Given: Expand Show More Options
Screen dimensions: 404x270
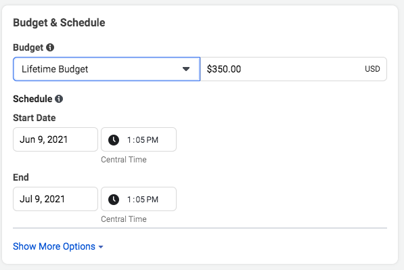Looking at the screenshot, I should click(x=58, y=246).
